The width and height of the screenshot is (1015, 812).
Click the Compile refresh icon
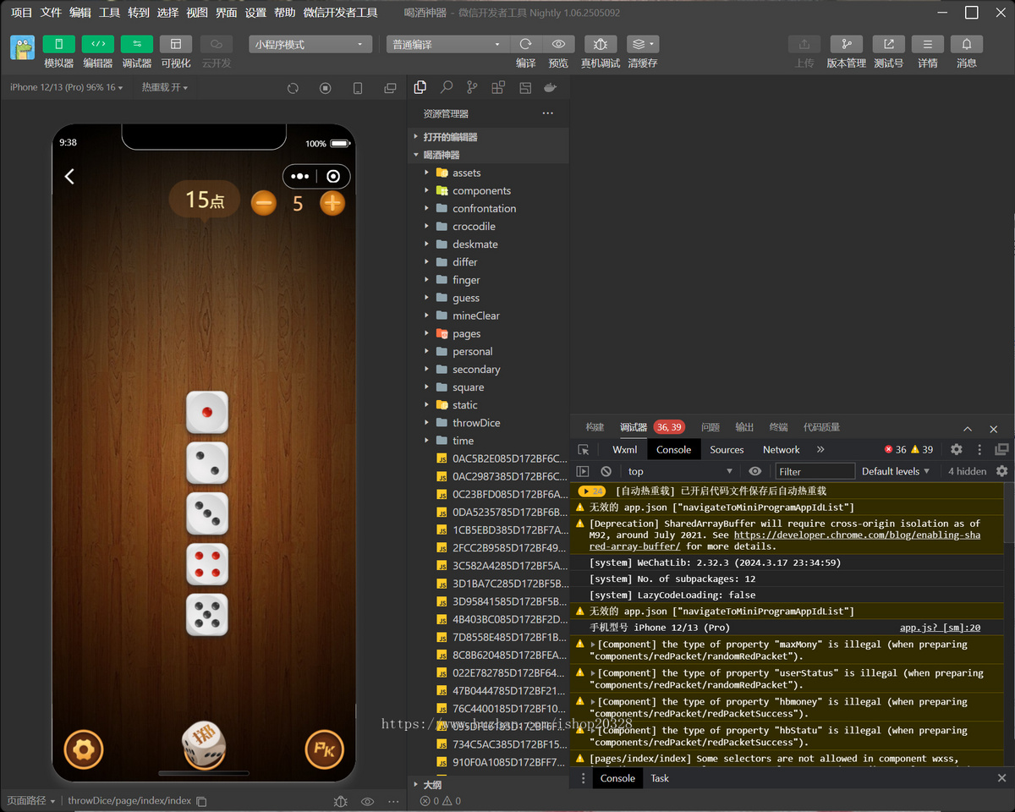pyautogui.click(x=526, y=44)
